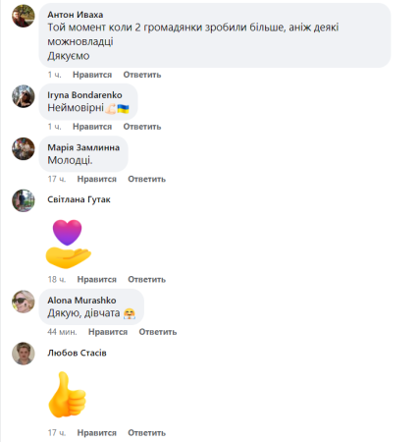Image resolution: width=420 pixels, height=442 pixels.
Task: Open Iryna Bondarenko's profile picture
Action: point(24,96)
